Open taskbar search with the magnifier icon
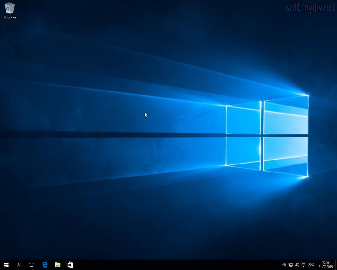Screen dimensions: 337x270 point(19,264)
